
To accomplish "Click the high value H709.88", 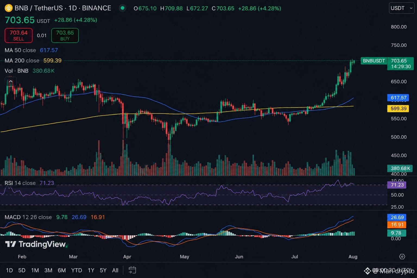I will pyautogui.click(x=171, y=8).
